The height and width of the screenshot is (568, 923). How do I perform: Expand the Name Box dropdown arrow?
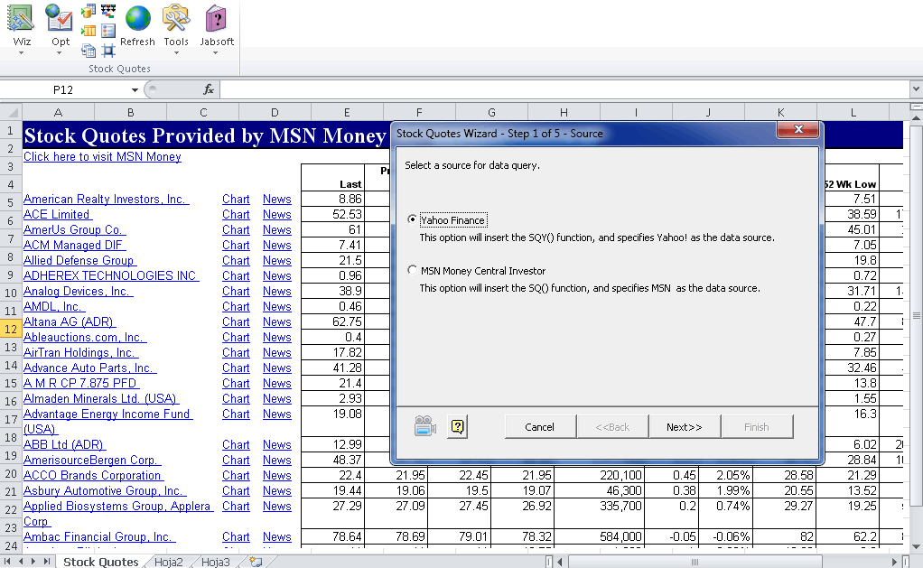[x=135, y=89]
